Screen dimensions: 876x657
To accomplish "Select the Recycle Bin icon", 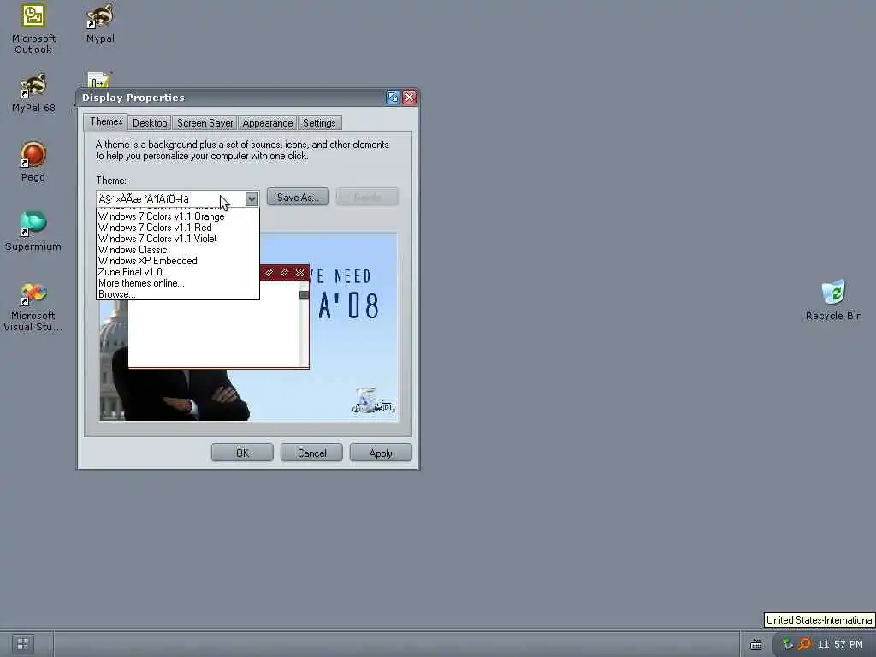I will (x=833, y=300).
